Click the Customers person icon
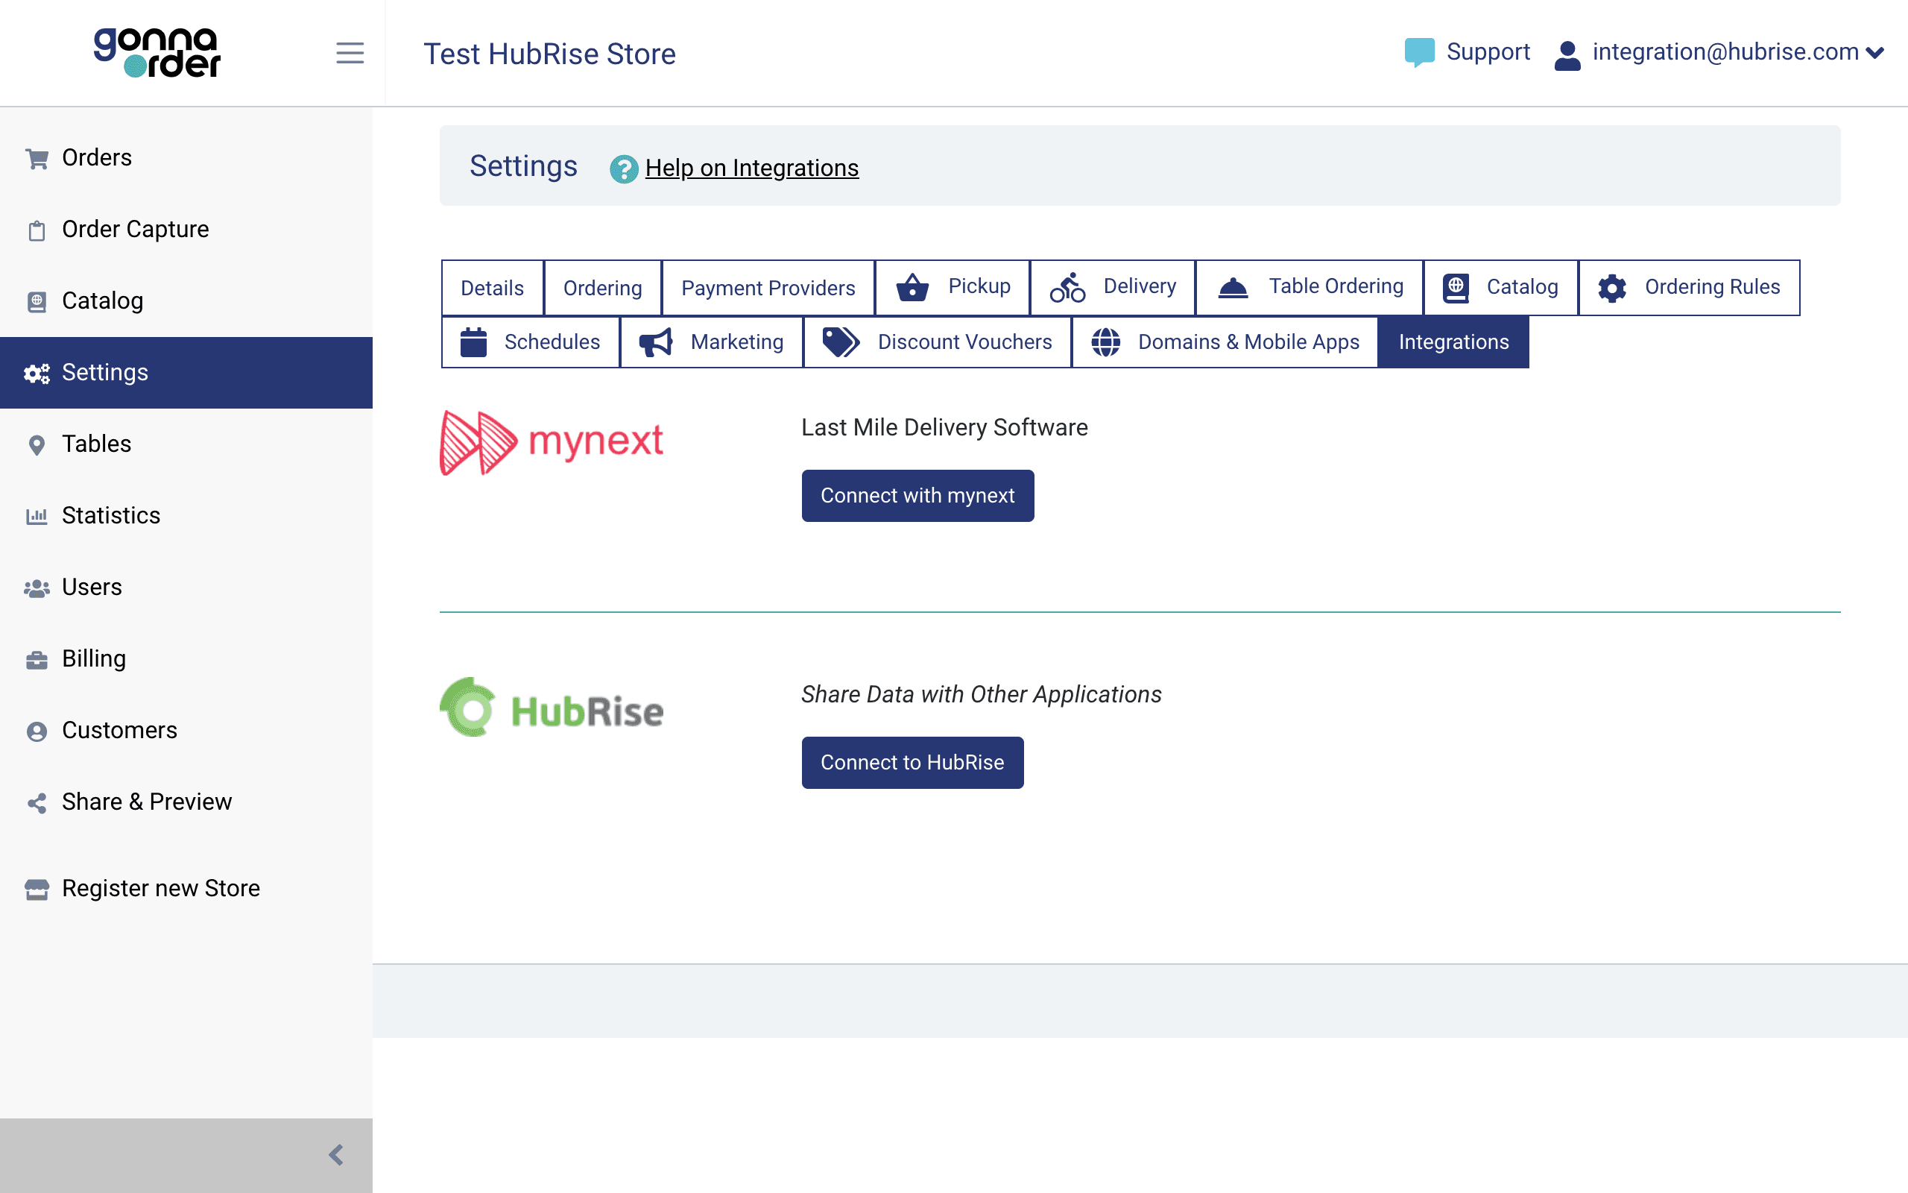 (x=37, y=731)
